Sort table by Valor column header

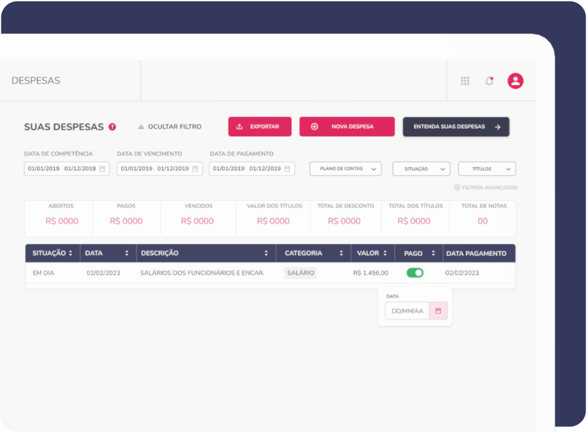(372, 253)
